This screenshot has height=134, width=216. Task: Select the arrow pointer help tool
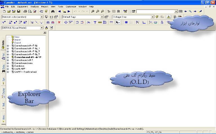(118, 22)
